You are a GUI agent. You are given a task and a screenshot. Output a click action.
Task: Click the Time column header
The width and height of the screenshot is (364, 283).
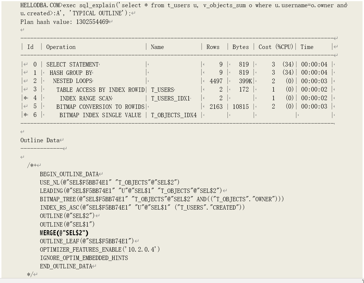click(x=307, y=47)
